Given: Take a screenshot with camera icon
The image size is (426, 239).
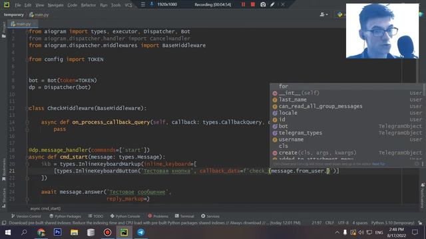Looking at the screenshot, I should click(263, 5).
